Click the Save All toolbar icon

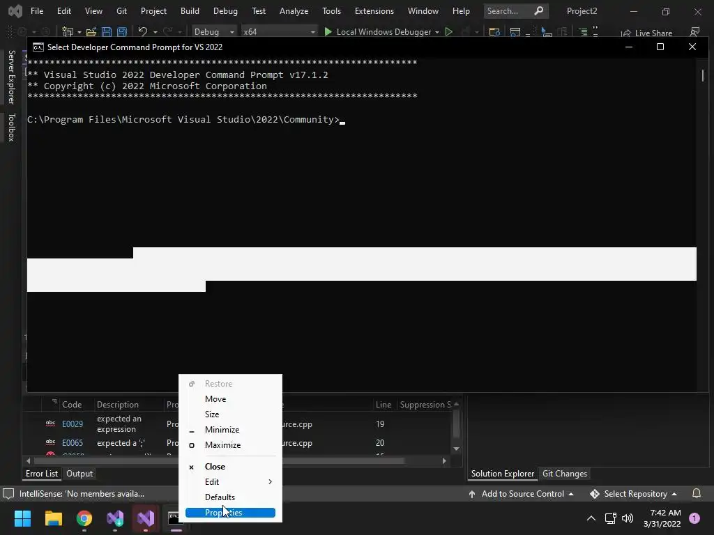coord(121,32)
